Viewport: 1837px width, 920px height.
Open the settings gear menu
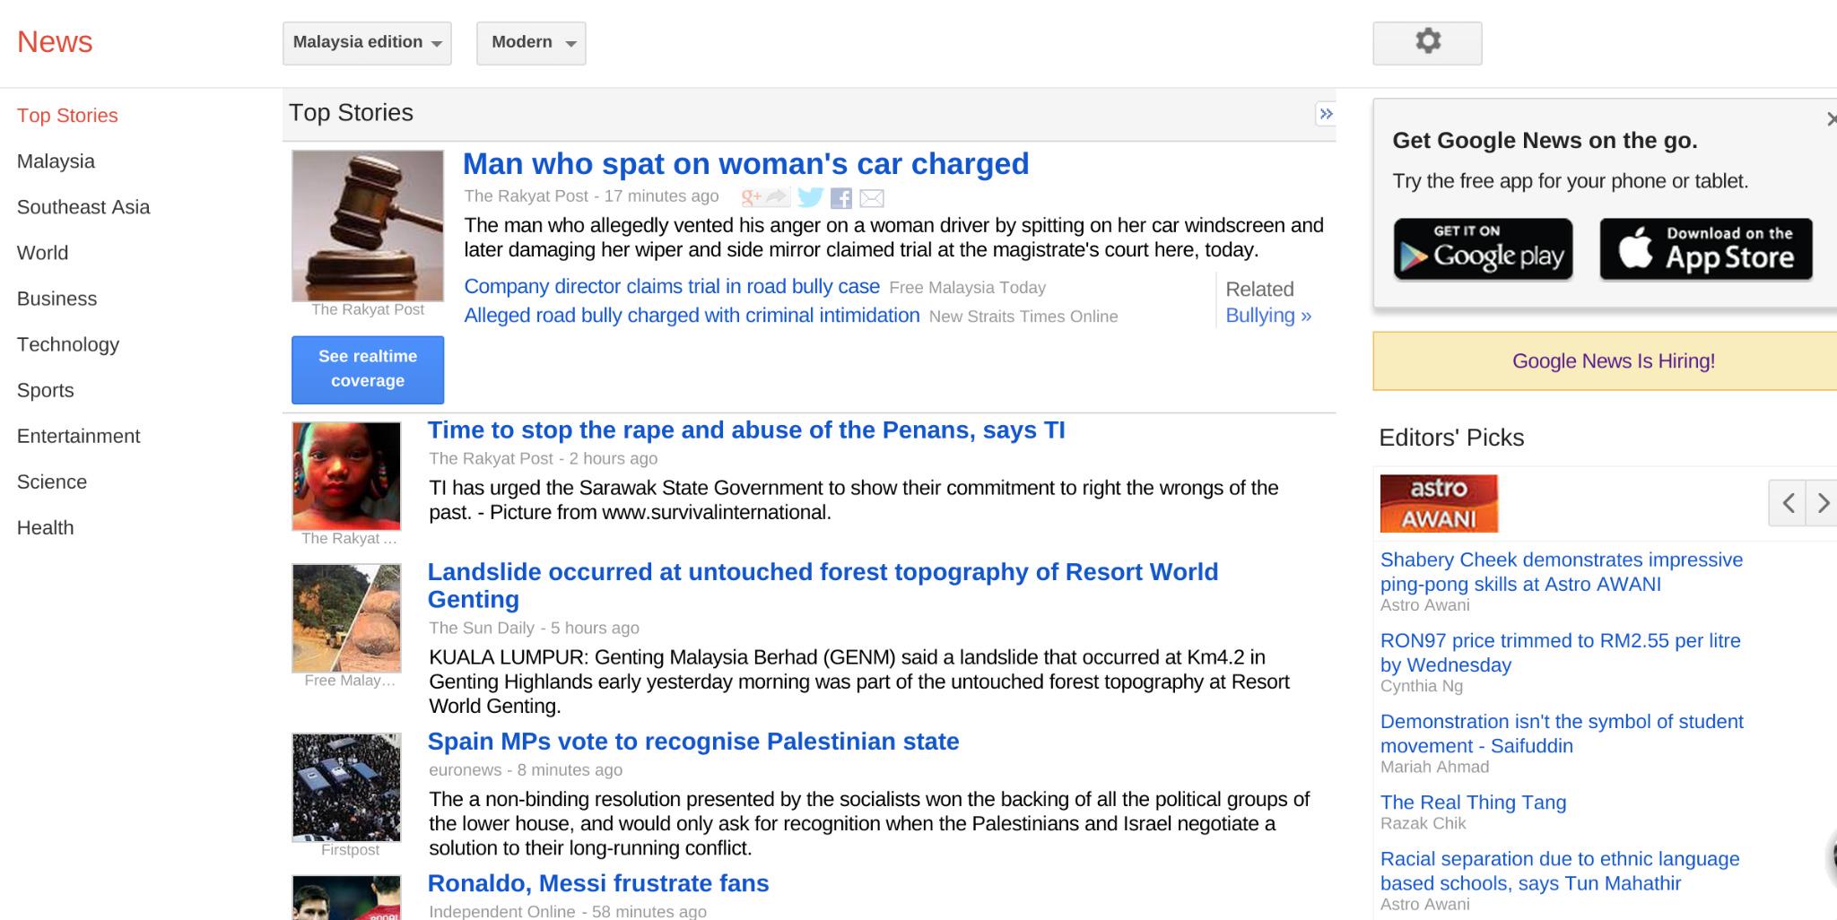tap(1427, 43)
